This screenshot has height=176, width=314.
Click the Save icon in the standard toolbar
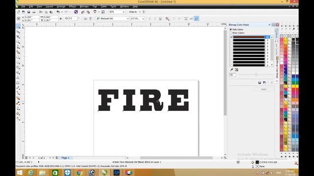pos(28,12)
